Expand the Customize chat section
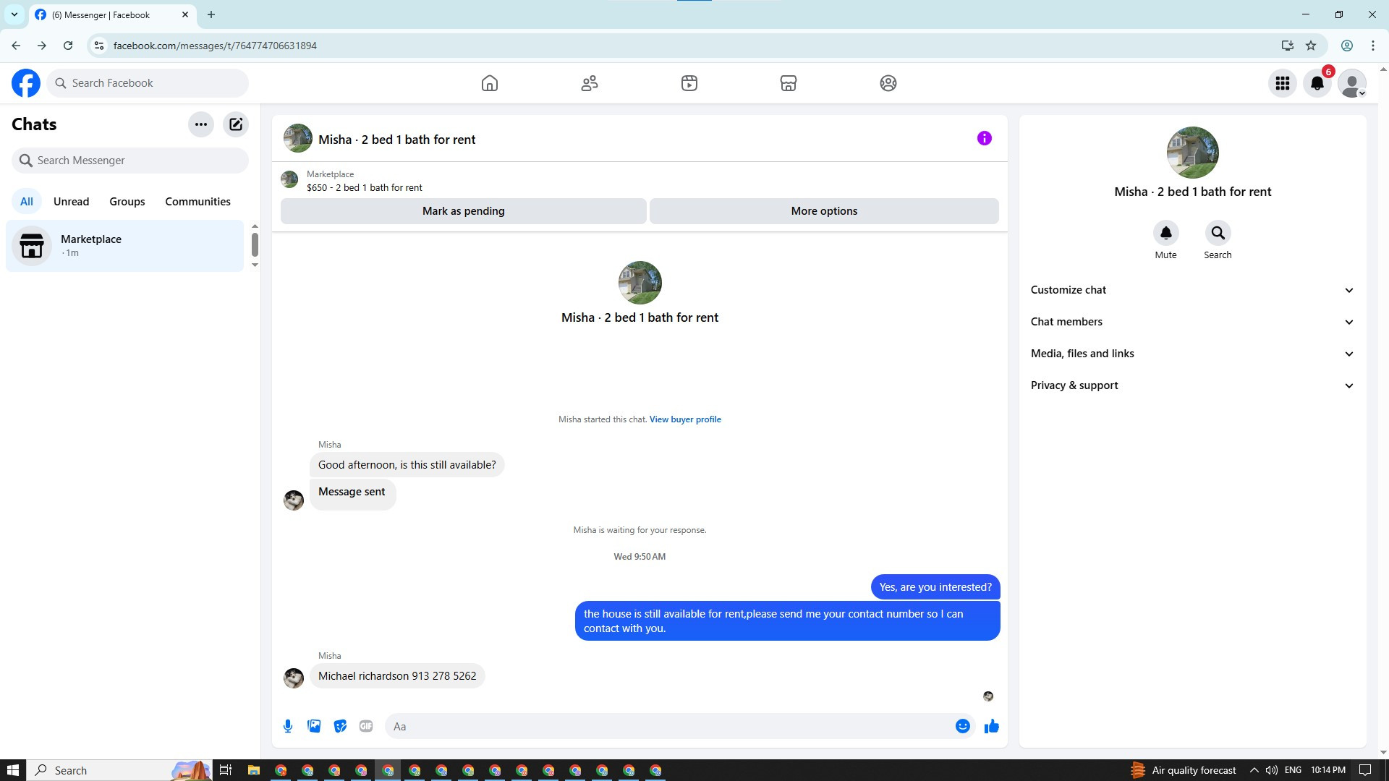Viewport: 1389px width, 781px height. (x=1192, y=290)
